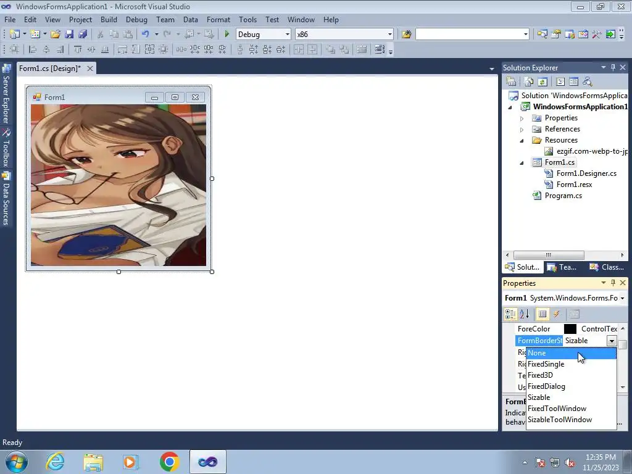The height and width of the screenshot is (474, 632).
Task: Click the Align Lefts layout icon
Action: pos(33,49)
